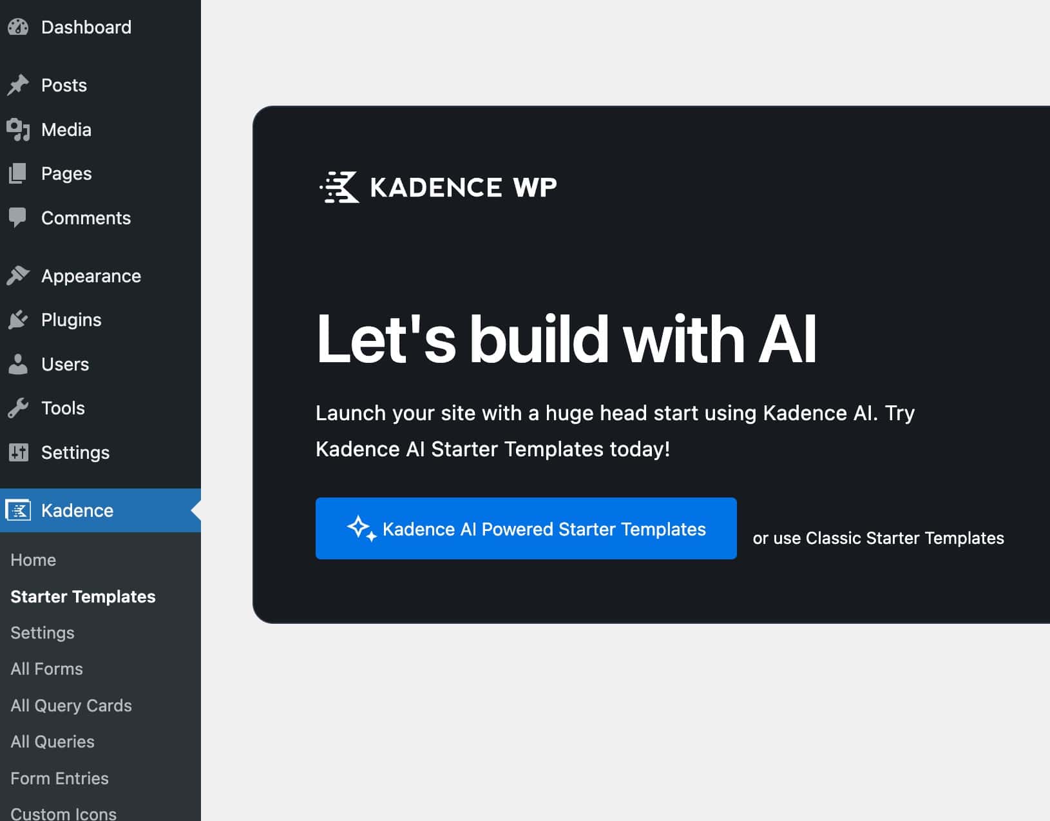The width and height of the screenshot is (1050, 821).
Task: Select the Kadence menu item
Action: tap(100, 510)
